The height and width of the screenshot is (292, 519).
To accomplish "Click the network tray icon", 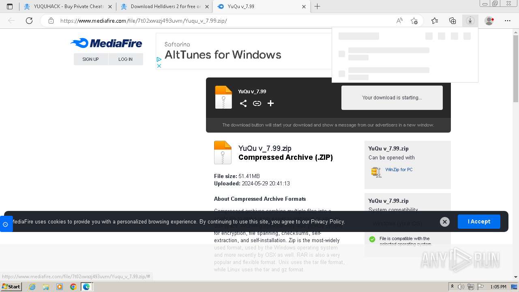I will (x=471, y=287).
